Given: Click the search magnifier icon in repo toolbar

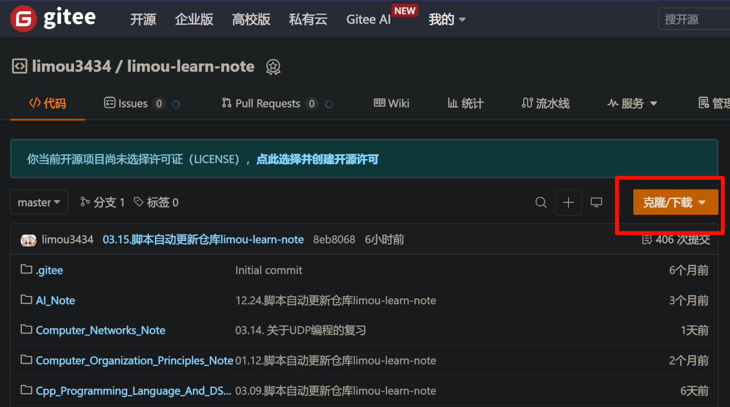Looking at the screenshot, I should 541,202.
